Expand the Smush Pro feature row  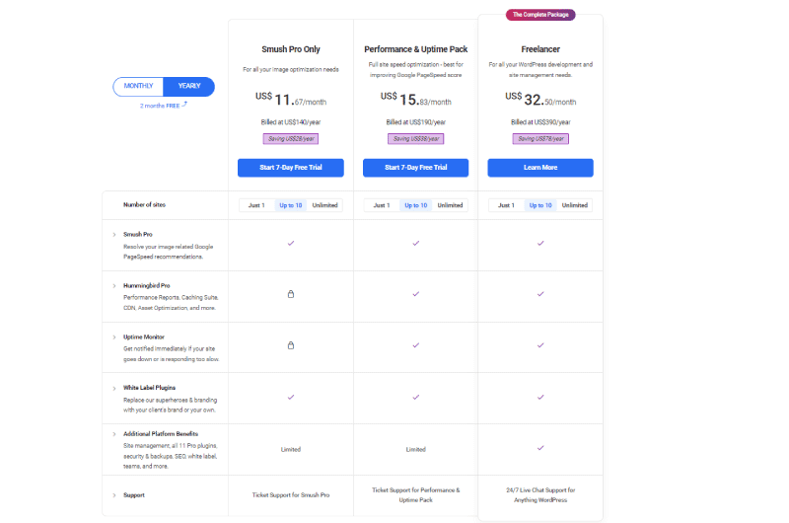[x=114, y=235]
